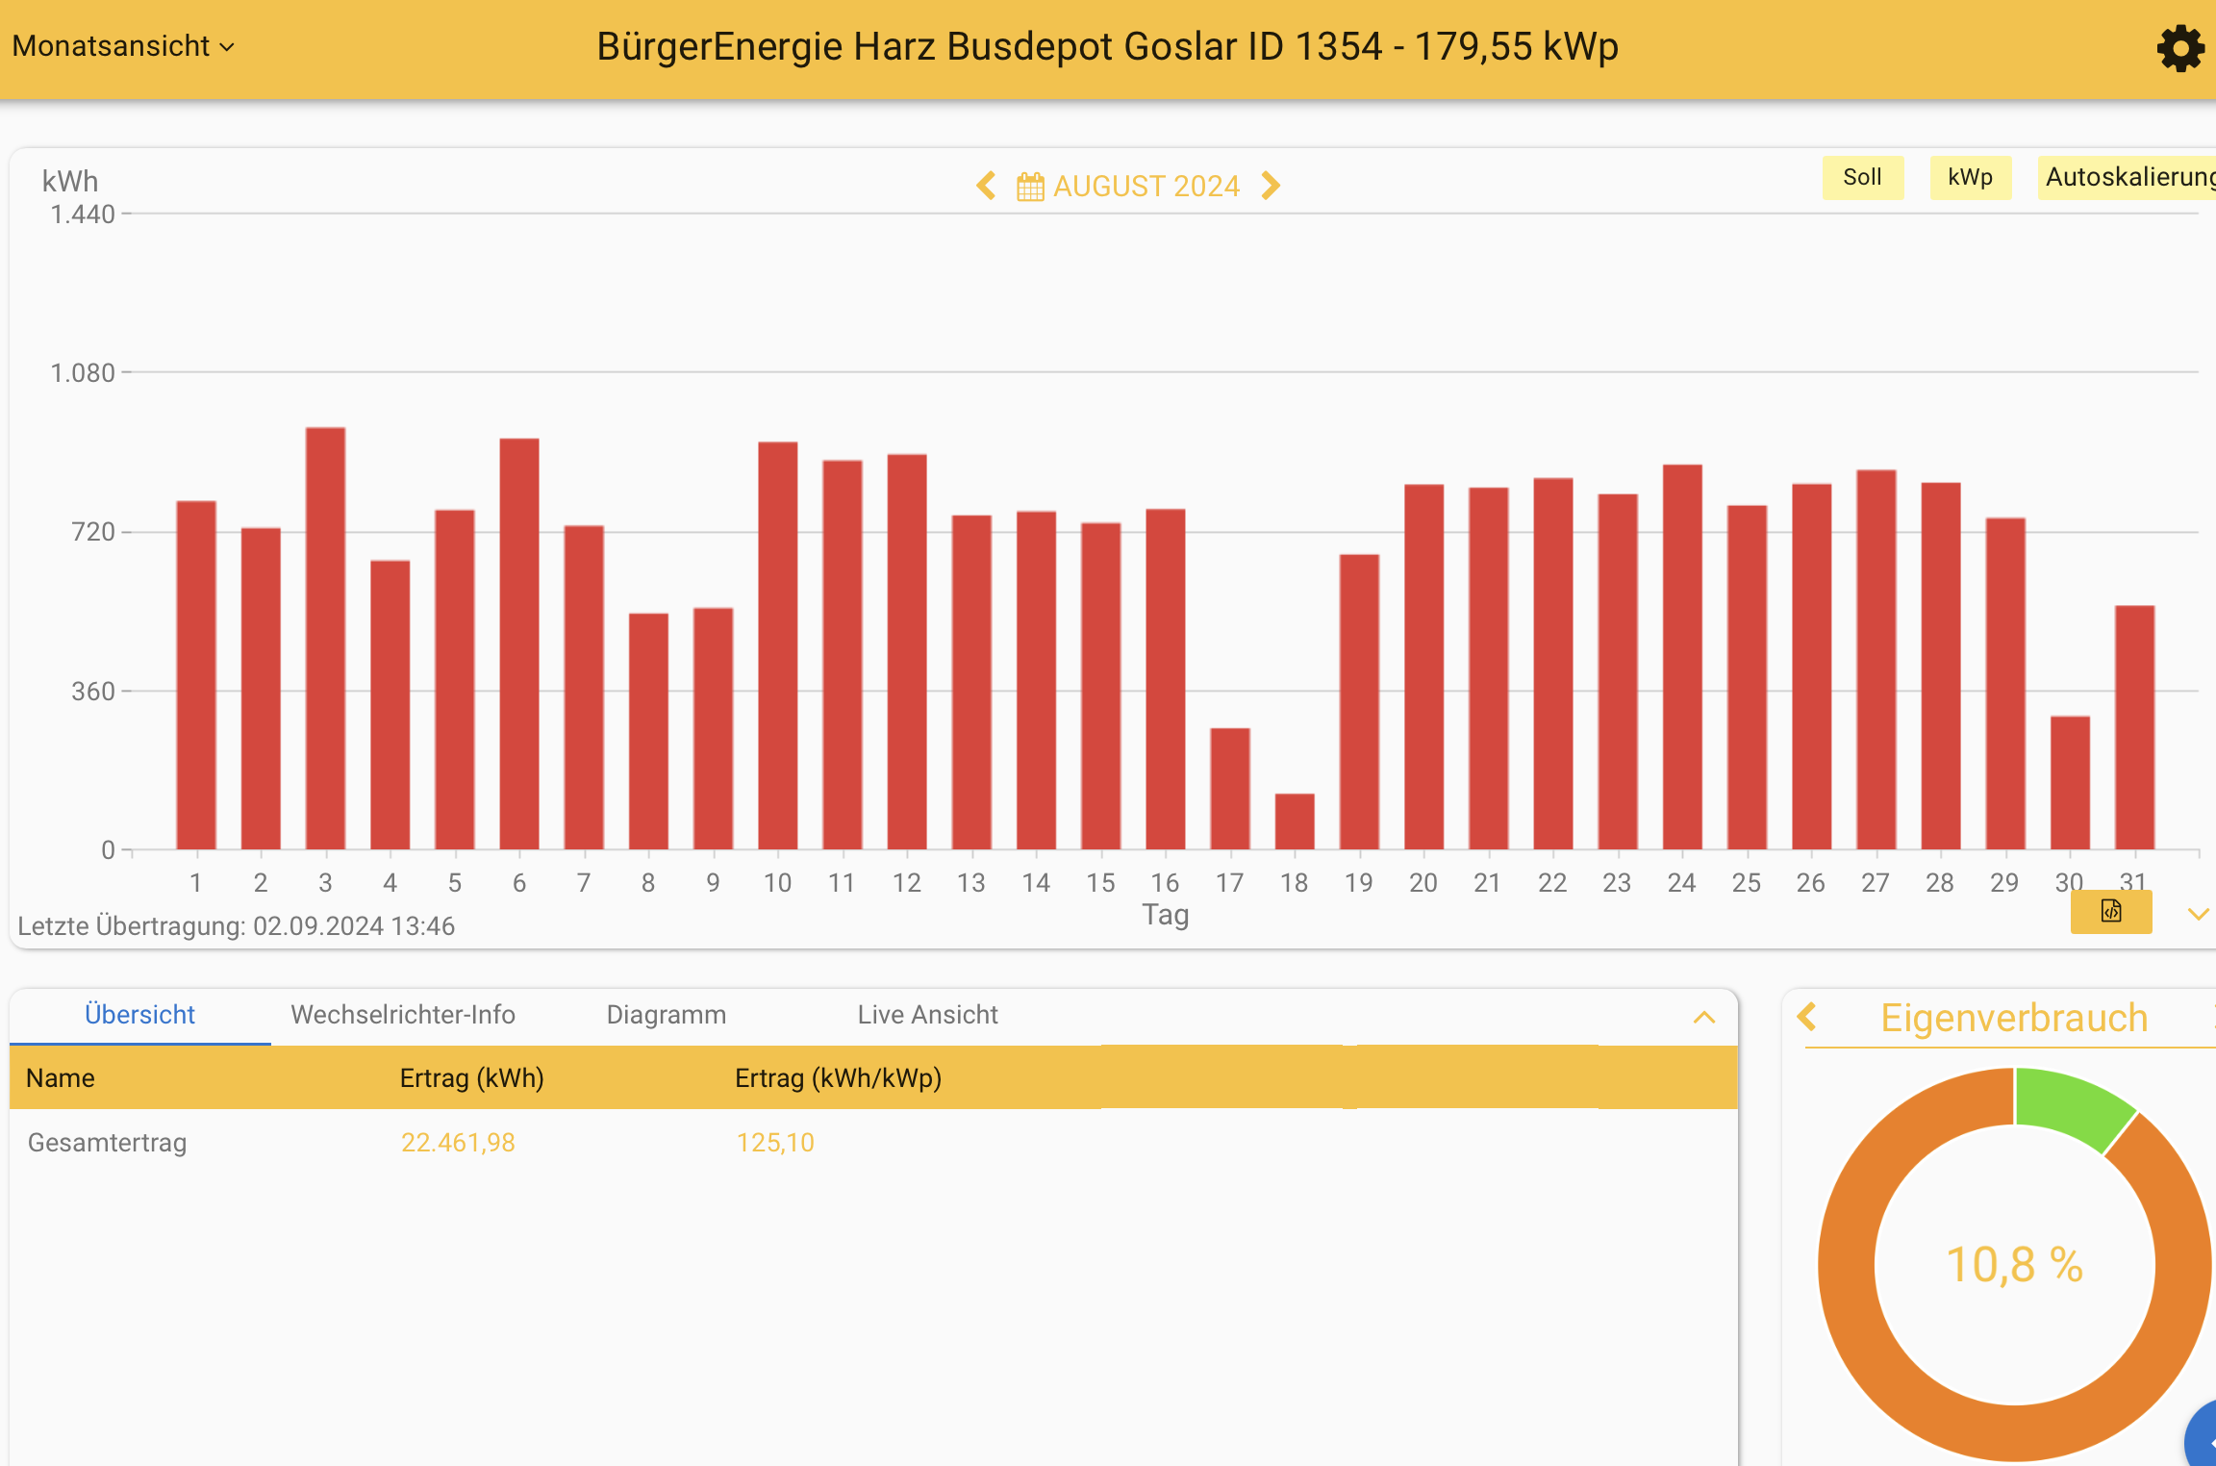This screenshot has width=2216, height=1466.
Task: Click the code file export icon
Action: pos(2110,911)
